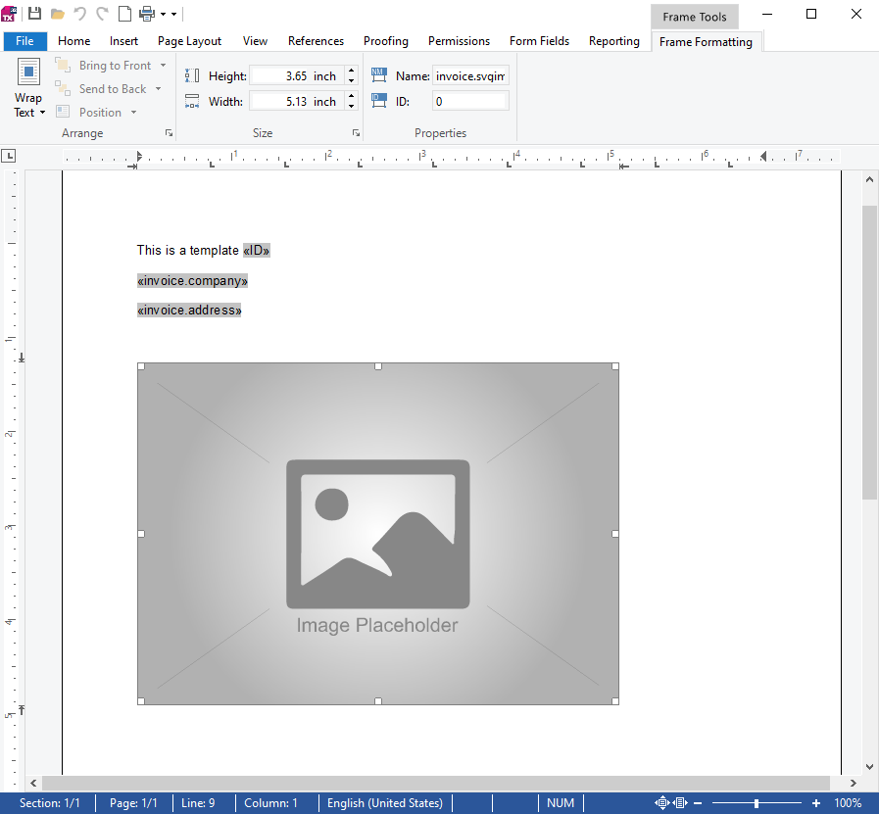Click the «invoice.company» merge field
This screenshot has width=879, height=814.
click(192, 281)
